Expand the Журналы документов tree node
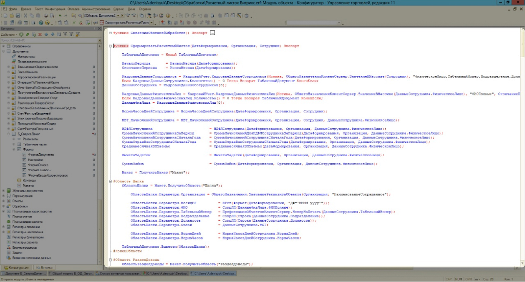The image size is (525, 282). [x=3, y=191]
